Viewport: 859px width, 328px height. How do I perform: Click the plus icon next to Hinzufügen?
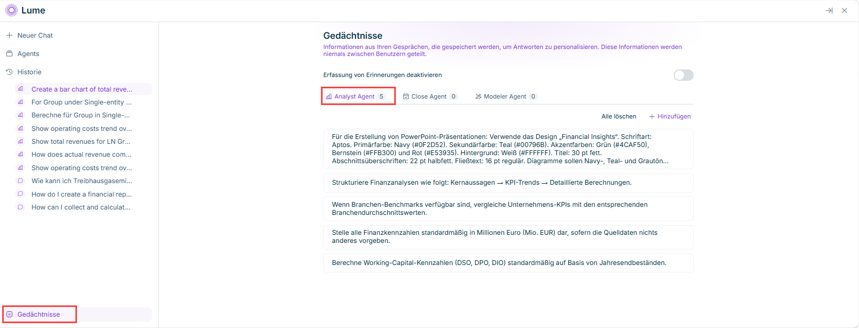(652, 116)
